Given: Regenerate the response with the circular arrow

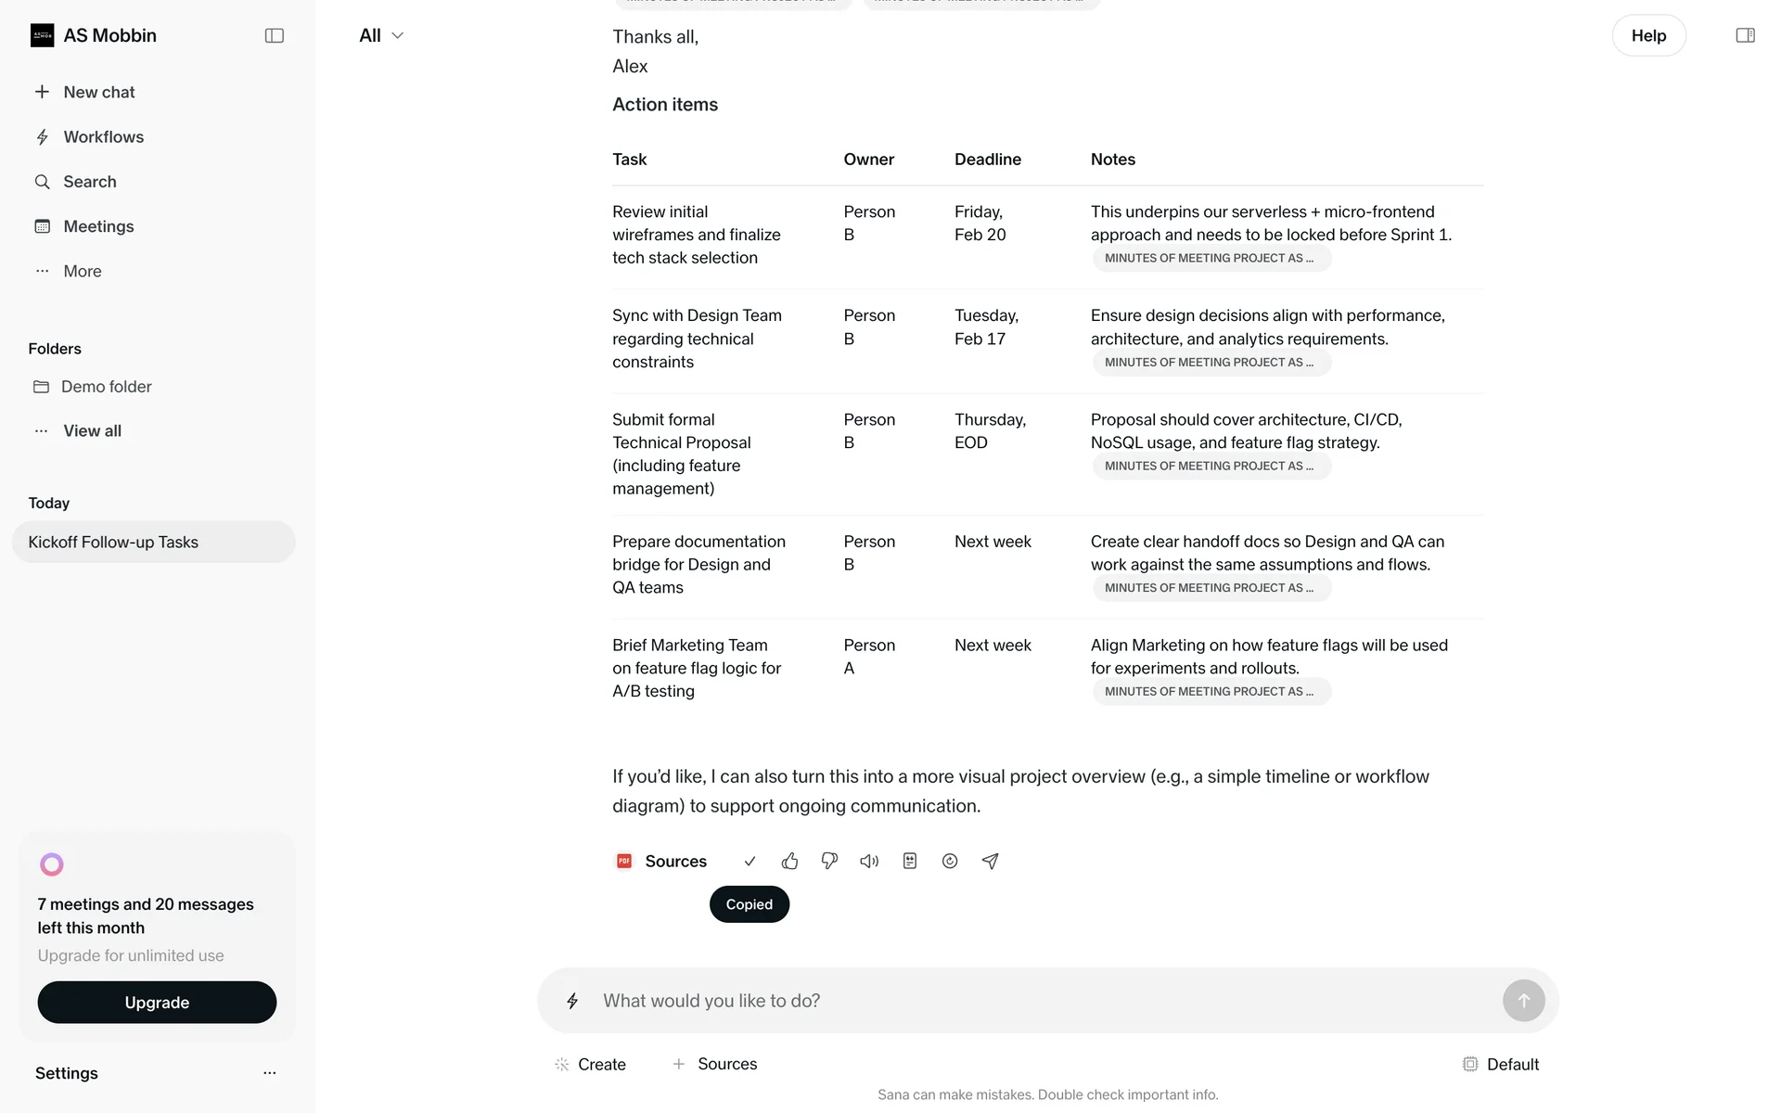Looking at the screenshot, I should click(950, 862).
